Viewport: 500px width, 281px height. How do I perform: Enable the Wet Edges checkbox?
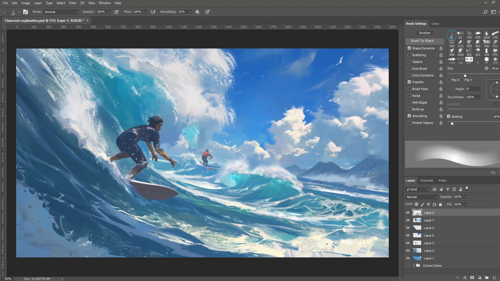click(x=409, y=102)
